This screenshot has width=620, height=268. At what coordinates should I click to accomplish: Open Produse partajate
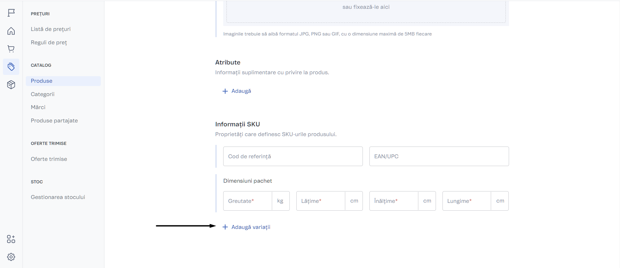pos(54,120)
